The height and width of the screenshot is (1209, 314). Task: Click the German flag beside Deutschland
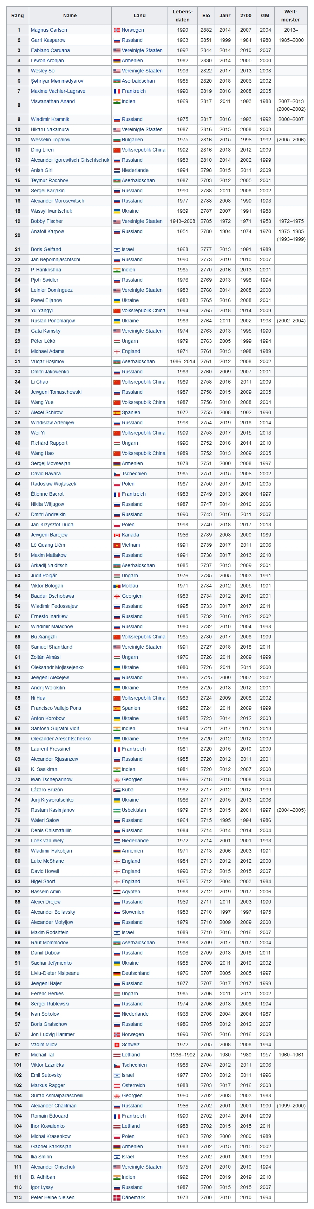tap(117, 973)
